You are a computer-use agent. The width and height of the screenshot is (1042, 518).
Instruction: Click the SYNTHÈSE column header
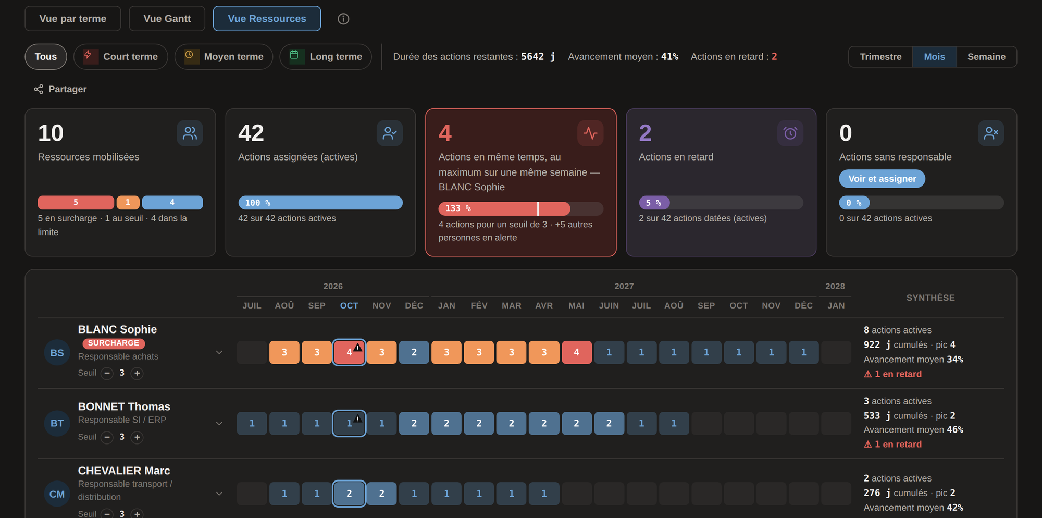click(931, 298)
